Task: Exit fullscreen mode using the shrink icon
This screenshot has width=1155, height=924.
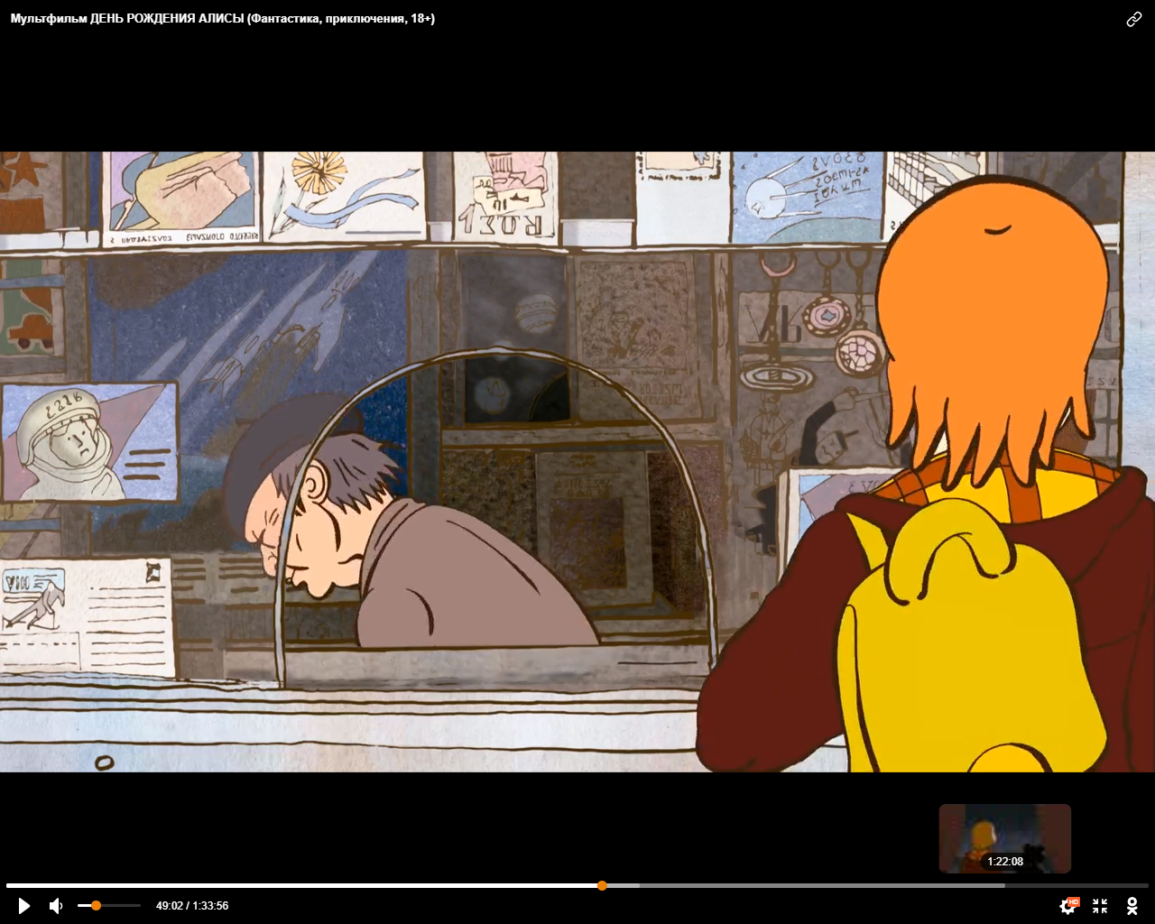Action: (1100, 906)
